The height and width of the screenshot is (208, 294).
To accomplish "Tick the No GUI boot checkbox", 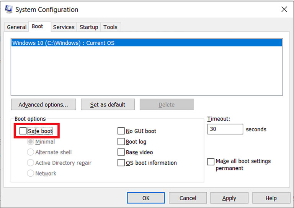I will [x=121, y=131].
